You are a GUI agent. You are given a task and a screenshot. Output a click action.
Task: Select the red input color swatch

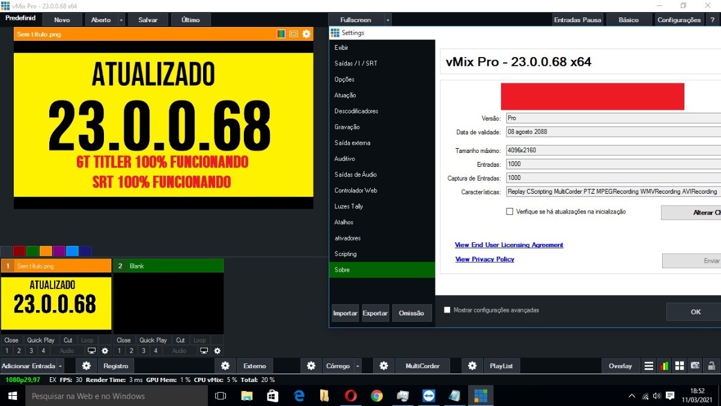[19, 251]
